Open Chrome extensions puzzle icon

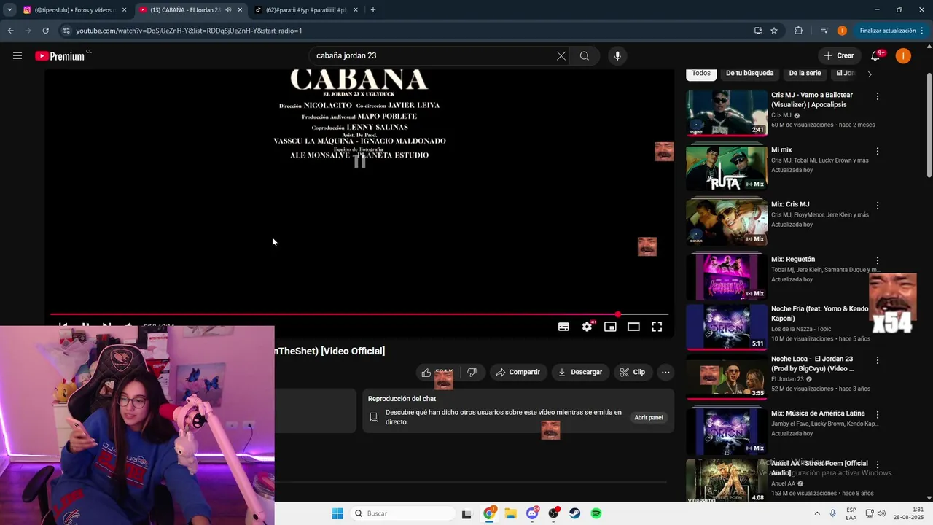click(798, 31)
